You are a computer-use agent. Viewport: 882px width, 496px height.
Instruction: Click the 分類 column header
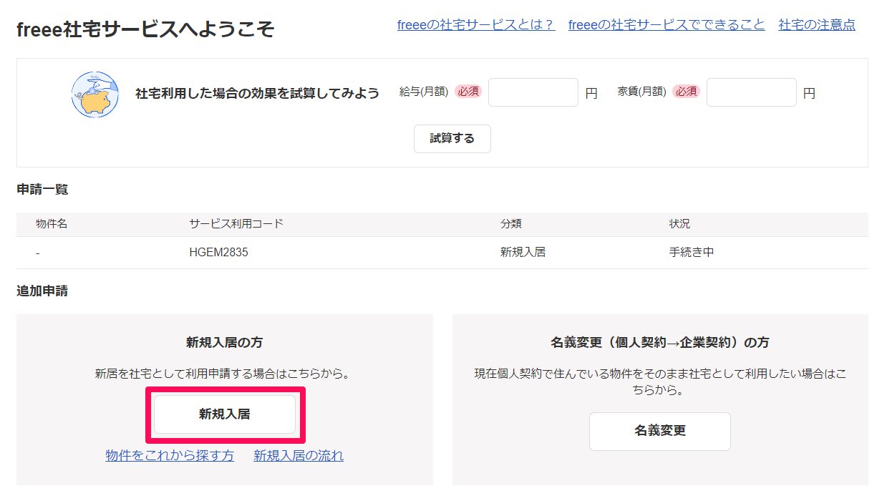510,224
